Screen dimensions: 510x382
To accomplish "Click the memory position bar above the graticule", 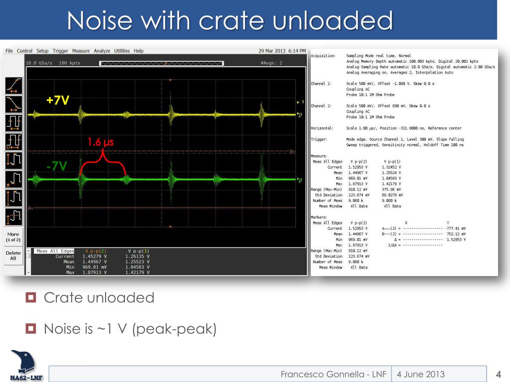I will point(161,63).
